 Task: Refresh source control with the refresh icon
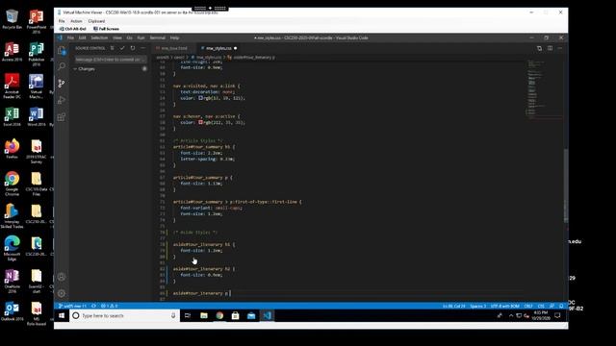click(x=133, y=48)
